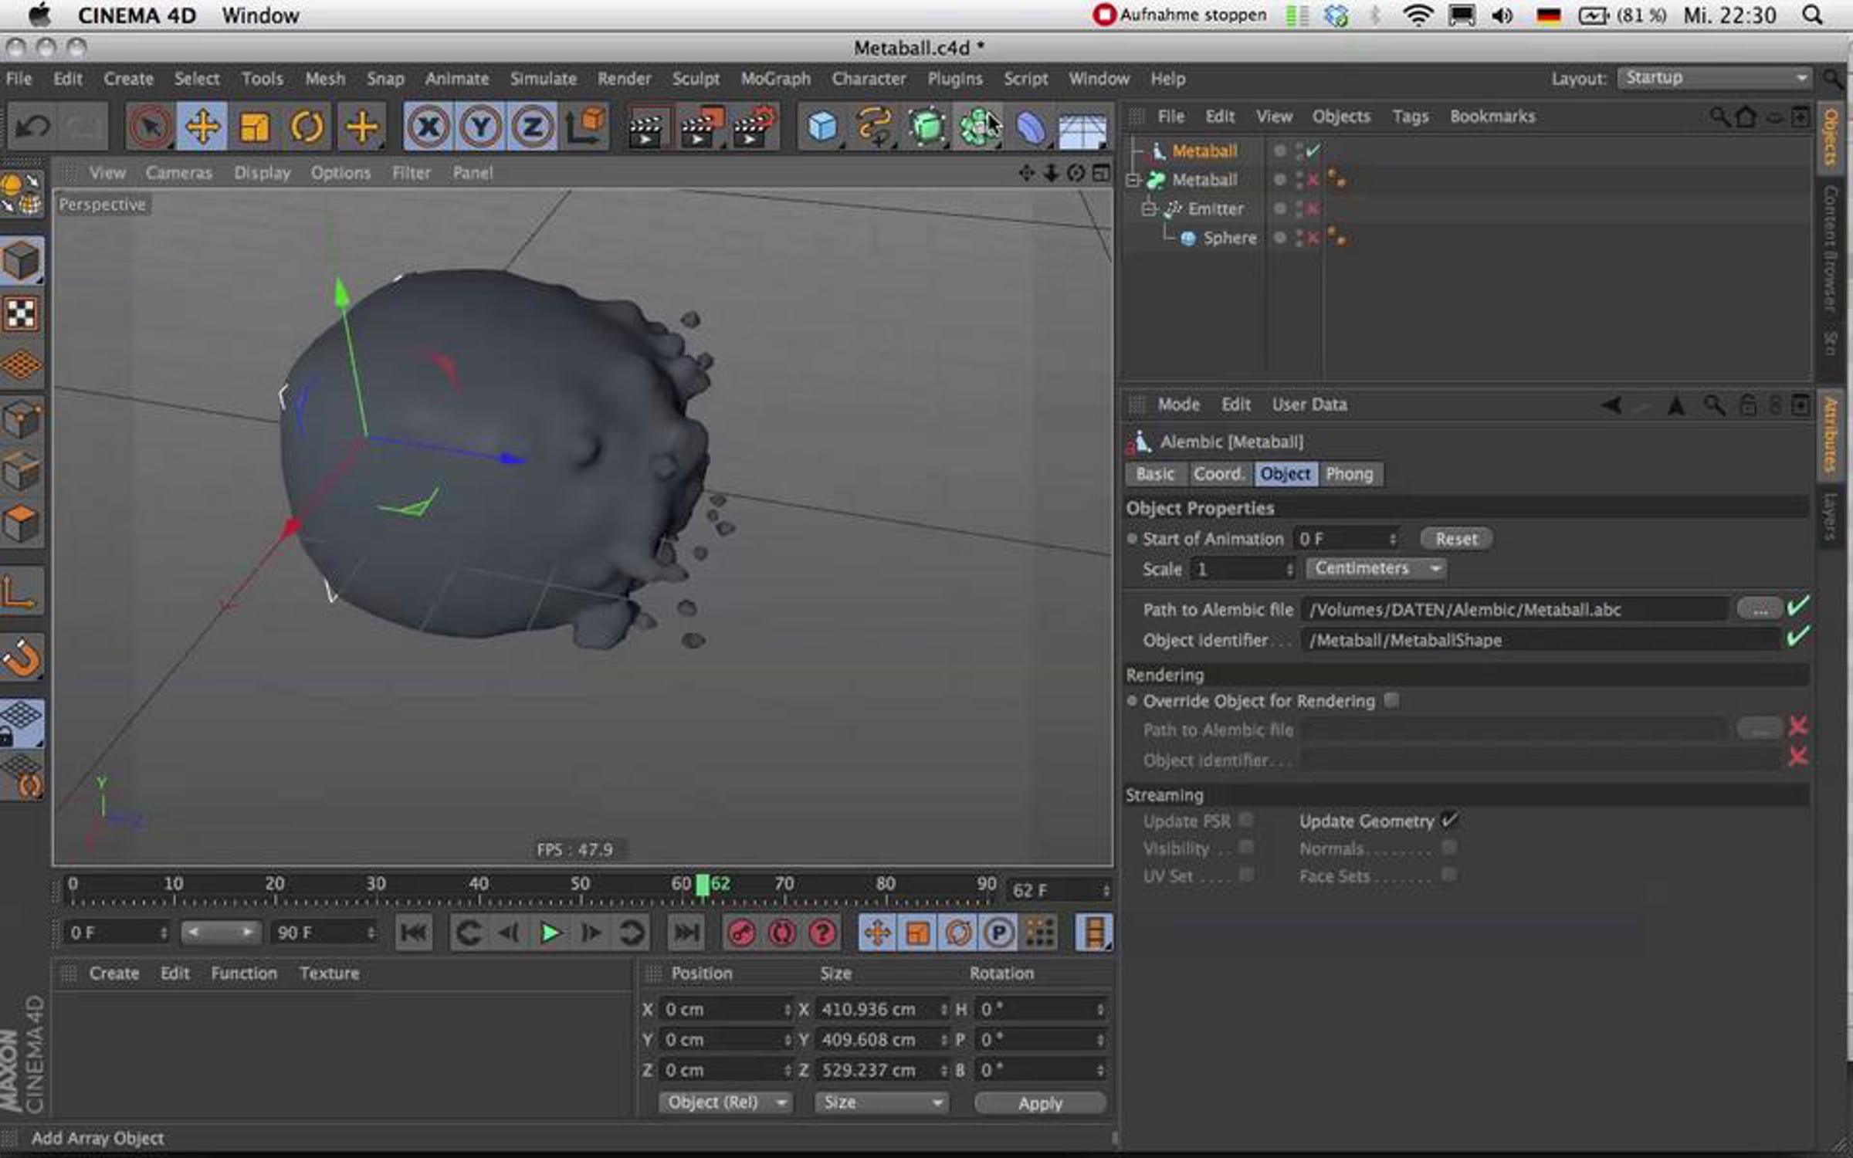This screenshot has width=1853, height=1158.
Task: Toggle the Y axis lock
Action: click(480, 127)
